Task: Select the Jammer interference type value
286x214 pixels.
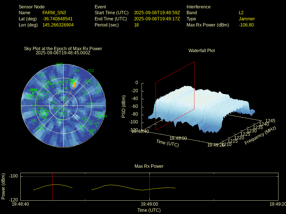Action: pyautogui.click(x=247, y=19)
